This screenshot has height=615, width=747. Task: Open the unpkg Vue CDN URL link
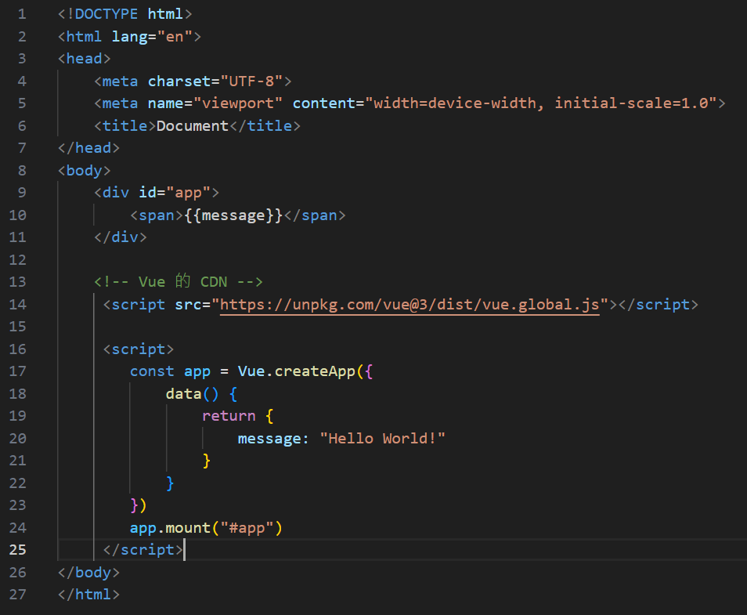[x=409, y=305]
